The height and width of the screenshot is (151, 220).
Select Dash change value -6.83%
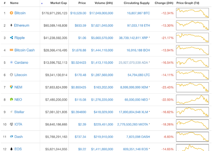coord(168,137)
